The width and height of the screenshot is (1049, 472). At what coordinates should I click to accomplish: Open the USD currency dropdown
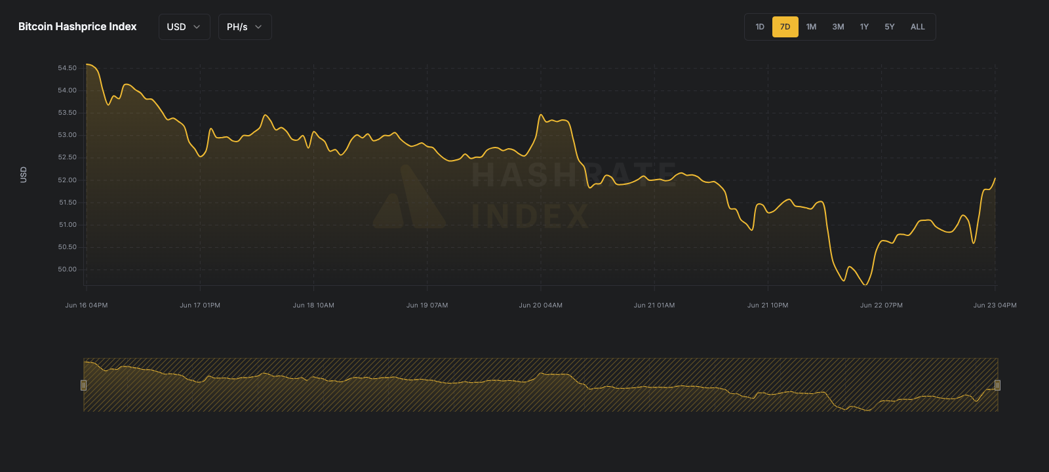pyautogui.click(x=184, y=27)
